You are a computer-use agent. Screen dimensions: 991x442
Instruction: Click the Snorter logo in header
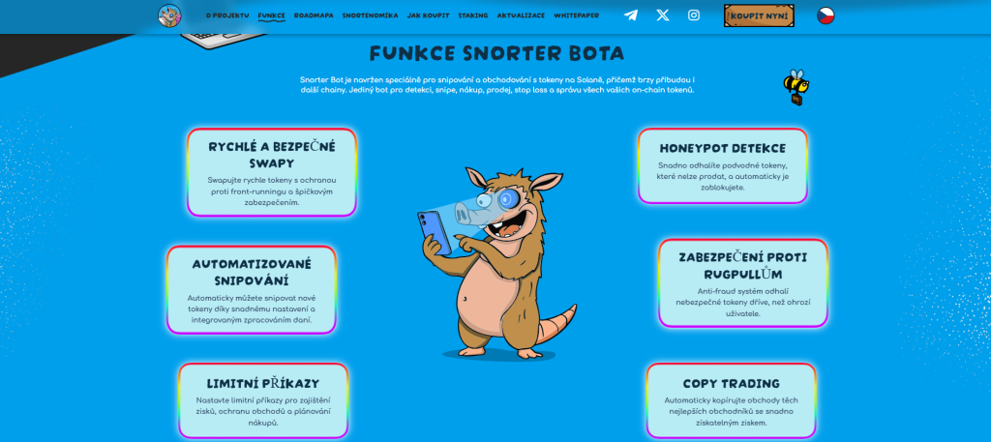169,15
